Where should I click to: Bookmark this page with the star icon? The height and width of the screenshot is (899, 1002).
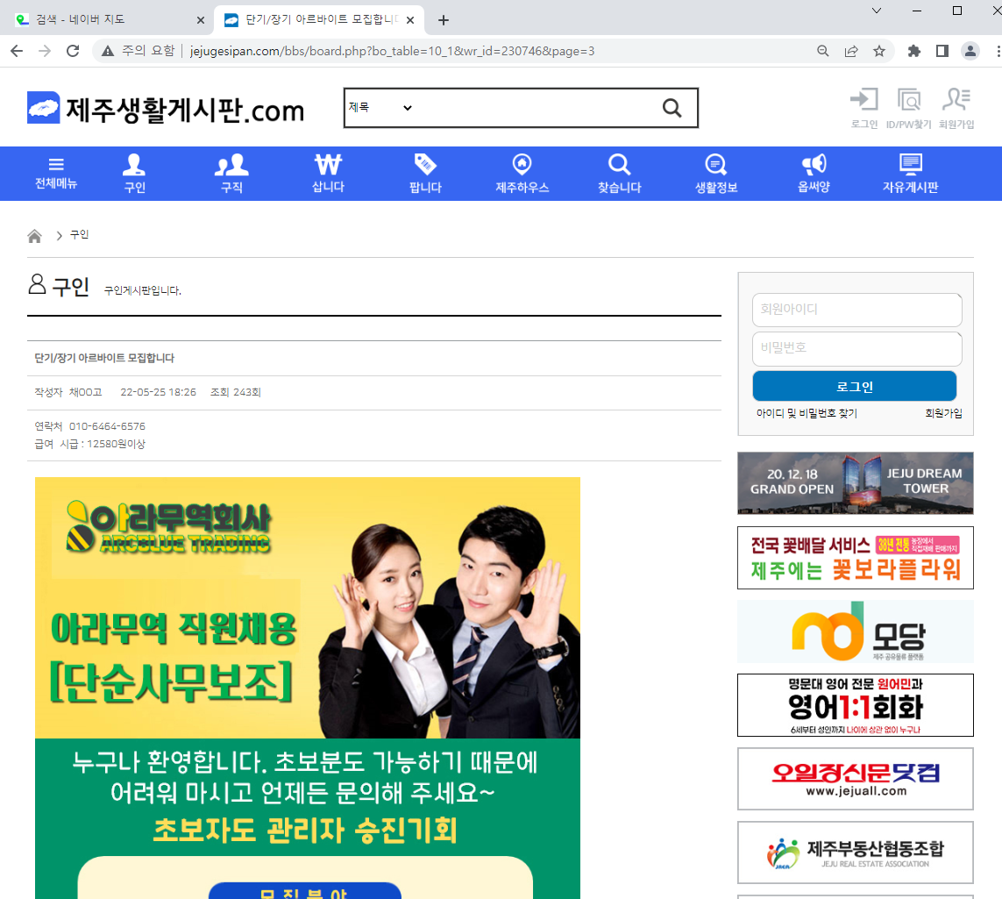tap(878, 51)
